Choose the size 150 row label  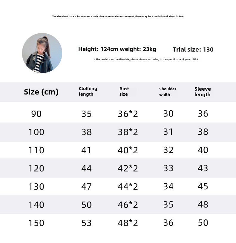36,223
